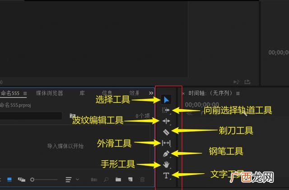Click the project panel search field

pos(31,116)
